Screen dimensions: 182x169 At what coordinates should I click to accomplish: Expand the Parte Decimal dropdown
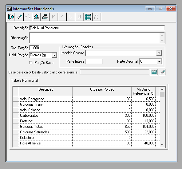coord(159,61)
